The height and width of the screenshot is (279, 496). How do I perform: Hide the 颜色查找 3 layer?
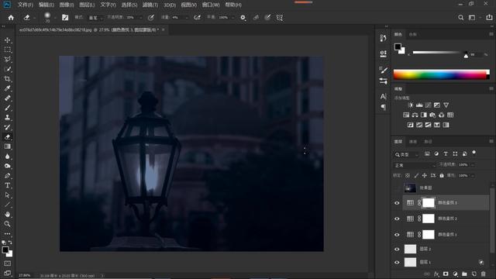[x=397, y=203]
